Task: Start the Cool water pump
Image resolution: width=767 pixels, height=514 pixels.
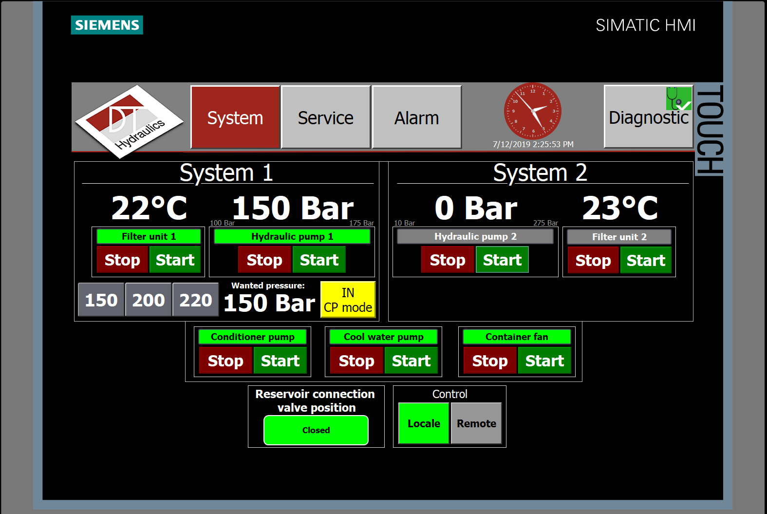Action: point(411,361)
